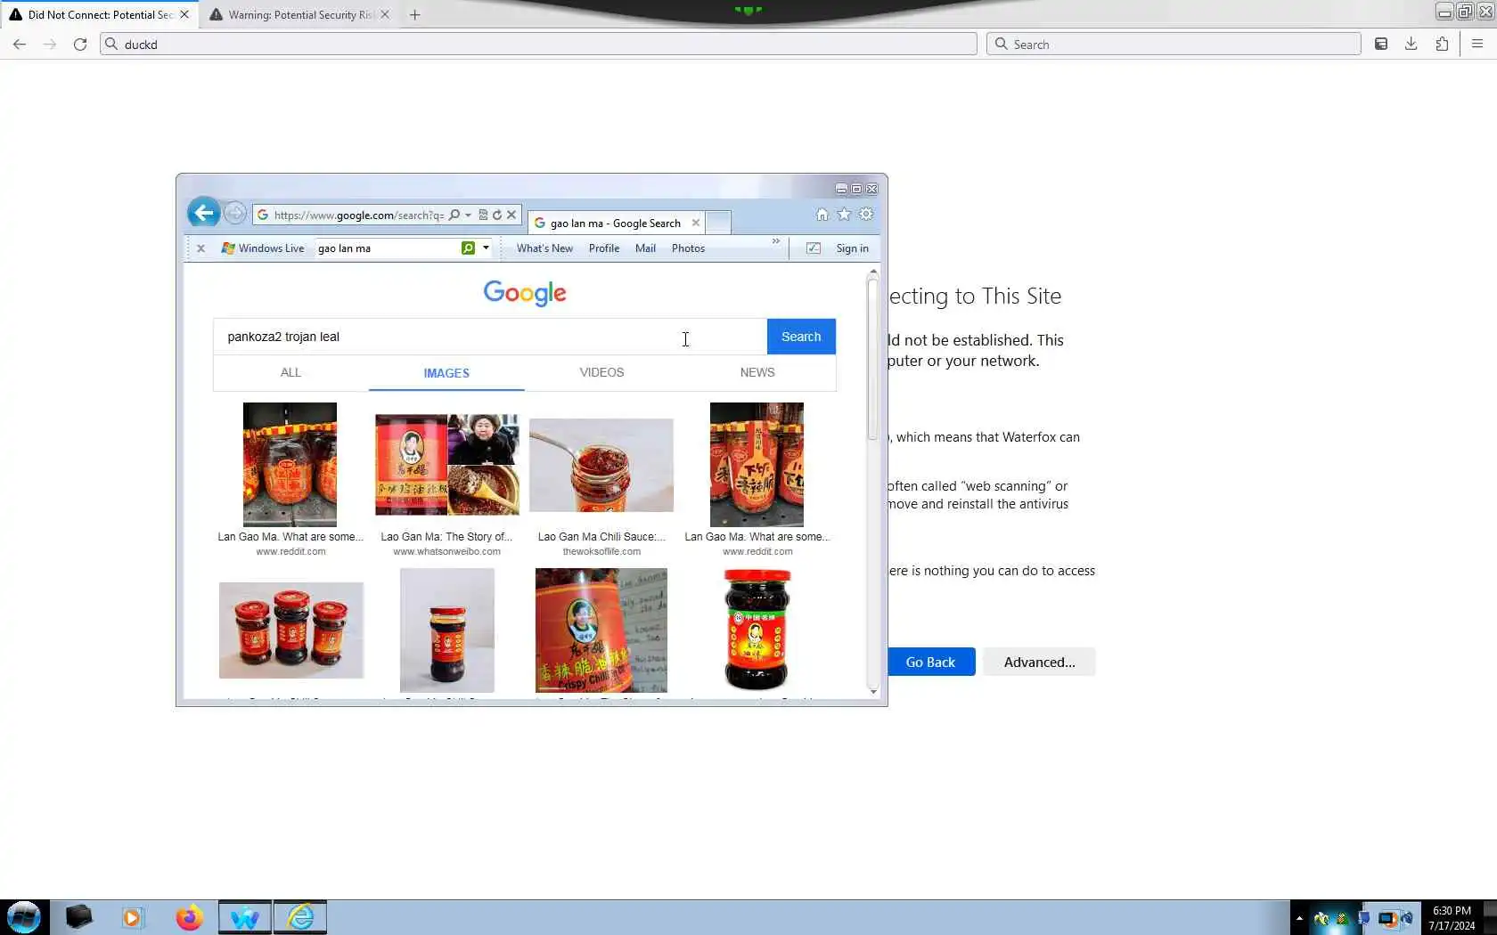1497x935 pixels.
Task: Close the Windows Live toolbar
Action: click(201, 248)
